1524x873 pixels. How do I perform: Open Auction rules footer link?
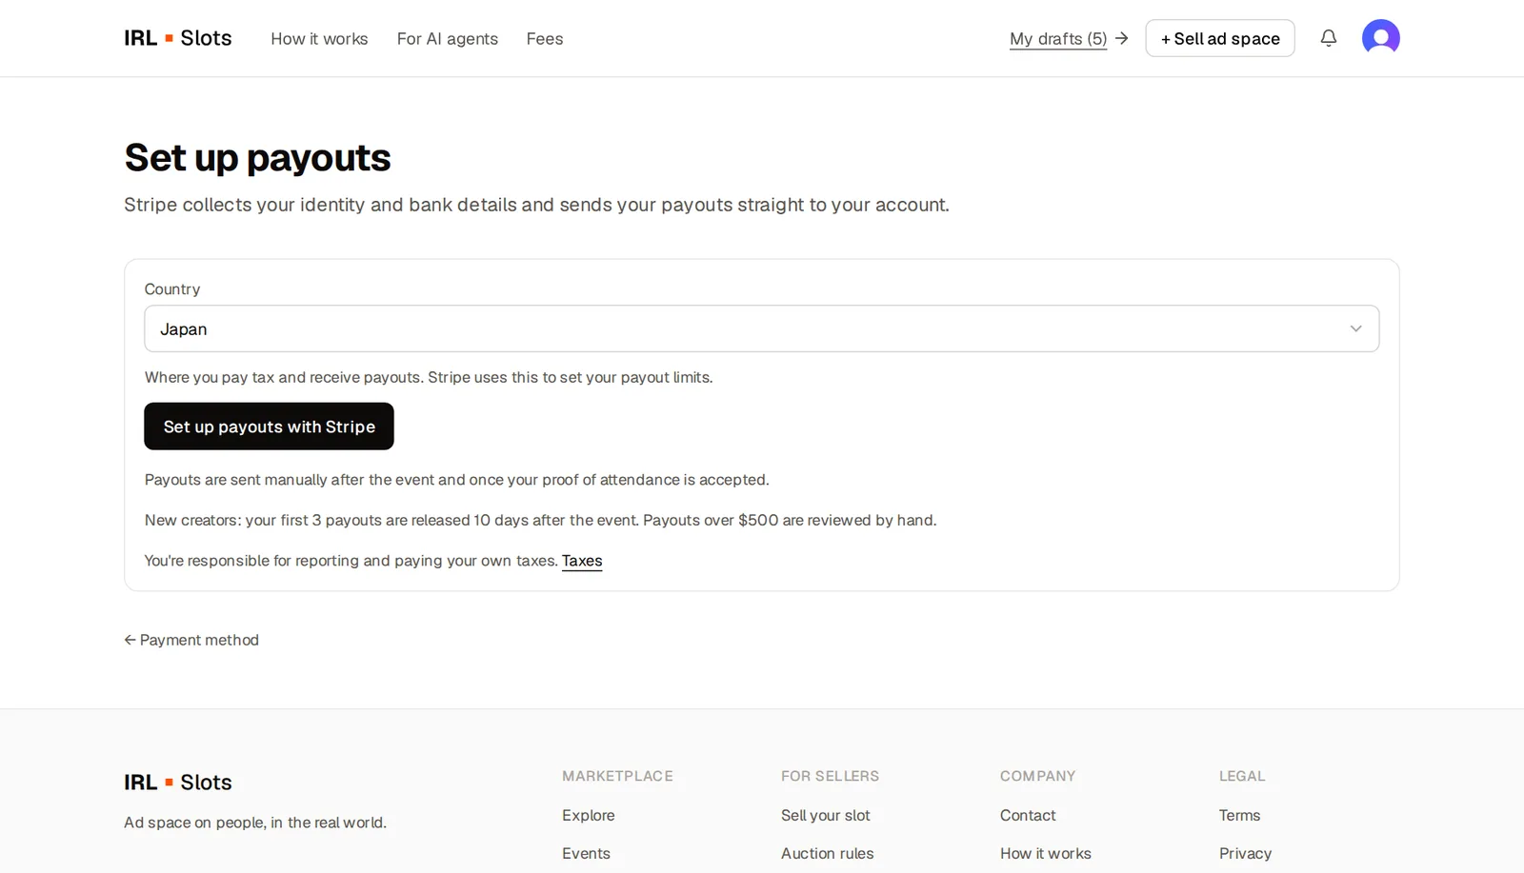(828, 853)
